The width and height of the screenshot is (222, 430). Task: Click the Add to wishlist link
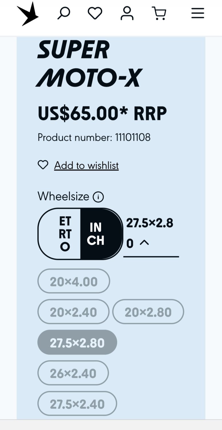[x=86, y=165]
